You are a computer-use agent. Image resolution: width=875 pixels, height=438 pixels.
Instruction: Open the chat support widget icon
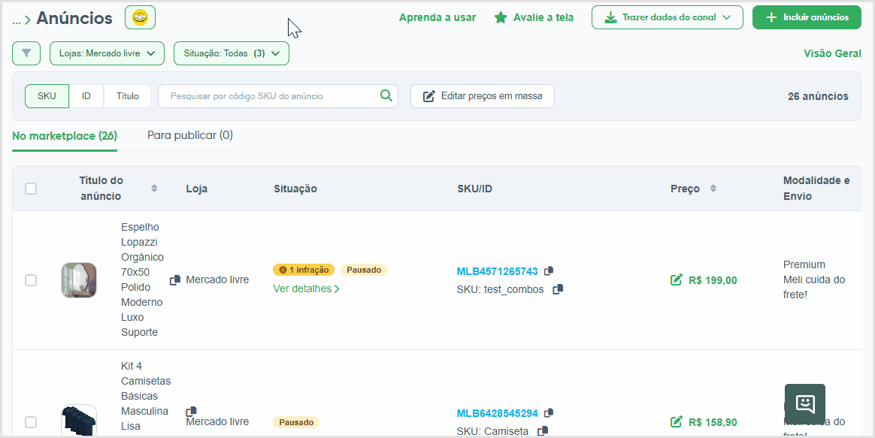pyautogui.click(x=804, y=404)
